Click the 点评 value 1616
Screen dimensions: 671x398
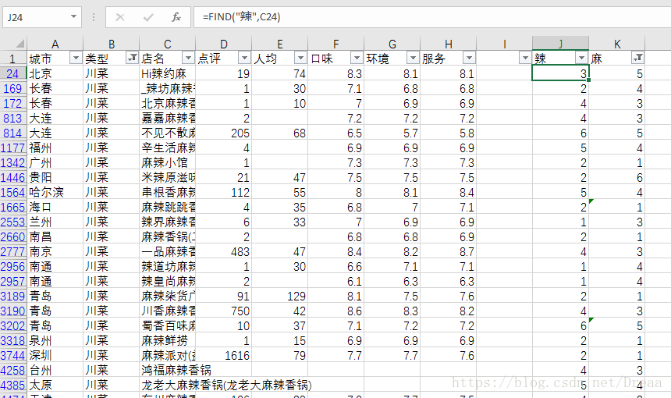click(223, 355)
